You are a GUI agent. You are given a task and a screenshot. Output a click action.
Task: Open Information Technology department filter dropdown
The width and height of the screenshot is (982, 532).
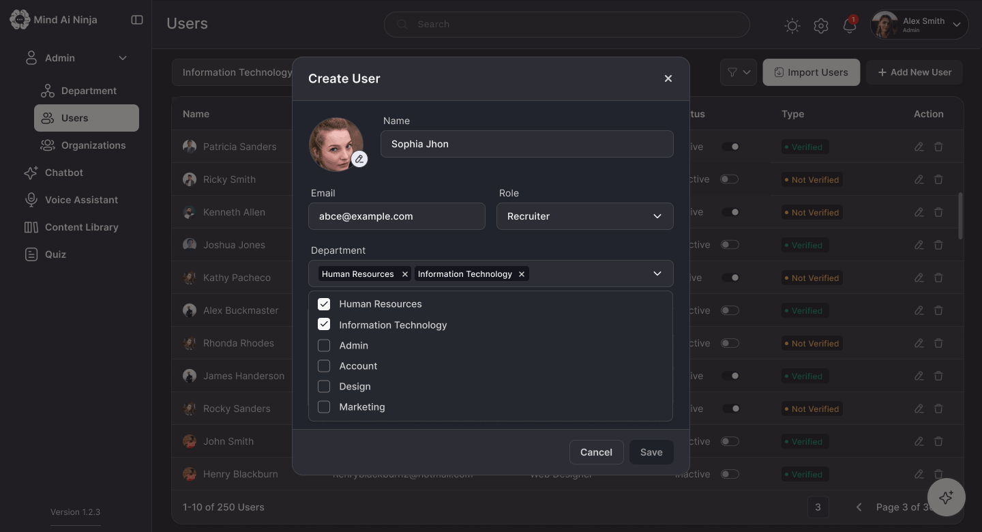[233, 72]
